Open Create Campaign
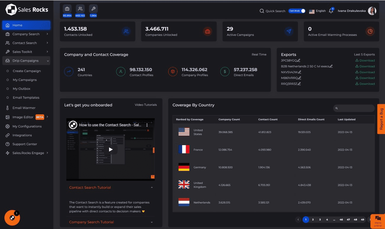The width and height of the screenshot is (385, 229). pyautogui.click(x=27, y=71)
